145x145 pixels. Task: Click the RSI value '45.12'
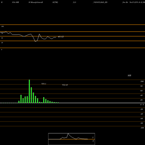[61, 37]
